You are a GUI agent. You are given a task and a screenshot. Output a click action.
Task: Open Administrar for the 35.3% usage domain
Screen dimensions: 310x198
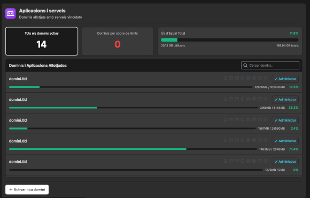285,99
